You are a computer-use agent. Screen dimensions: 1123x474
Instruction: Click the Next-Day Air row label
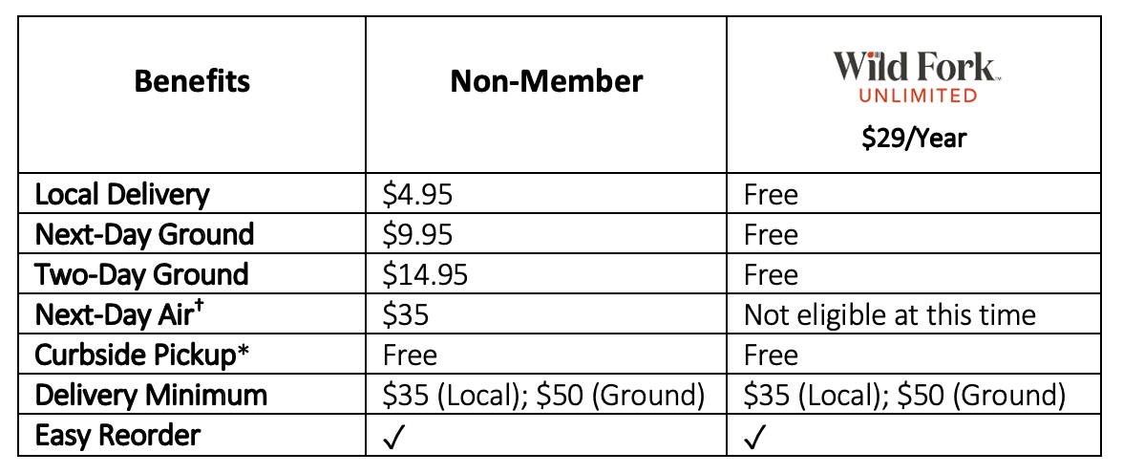click(x=117, y=314)
